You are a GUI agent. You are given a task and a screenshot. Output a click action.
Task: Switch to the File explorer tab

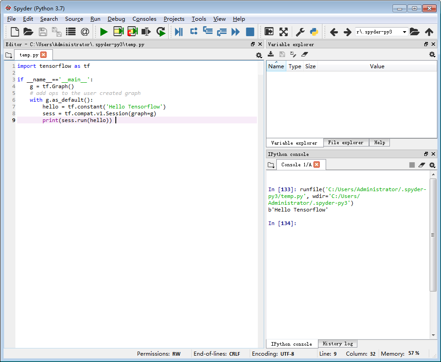[x=346, y=142]
